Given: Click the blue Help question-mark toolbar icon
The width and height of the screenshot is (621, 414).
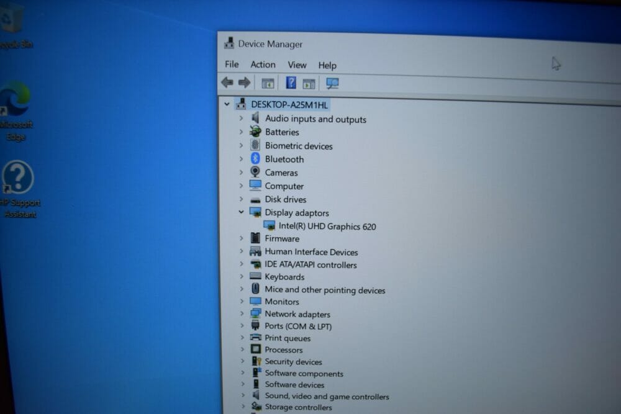Looking at the screenshot, I should (x=291, y=83).
